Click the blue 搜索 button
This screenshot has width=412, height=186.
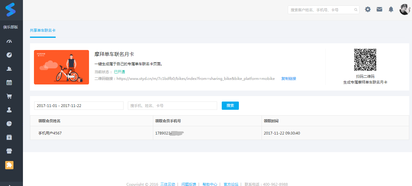click(230, 106)
